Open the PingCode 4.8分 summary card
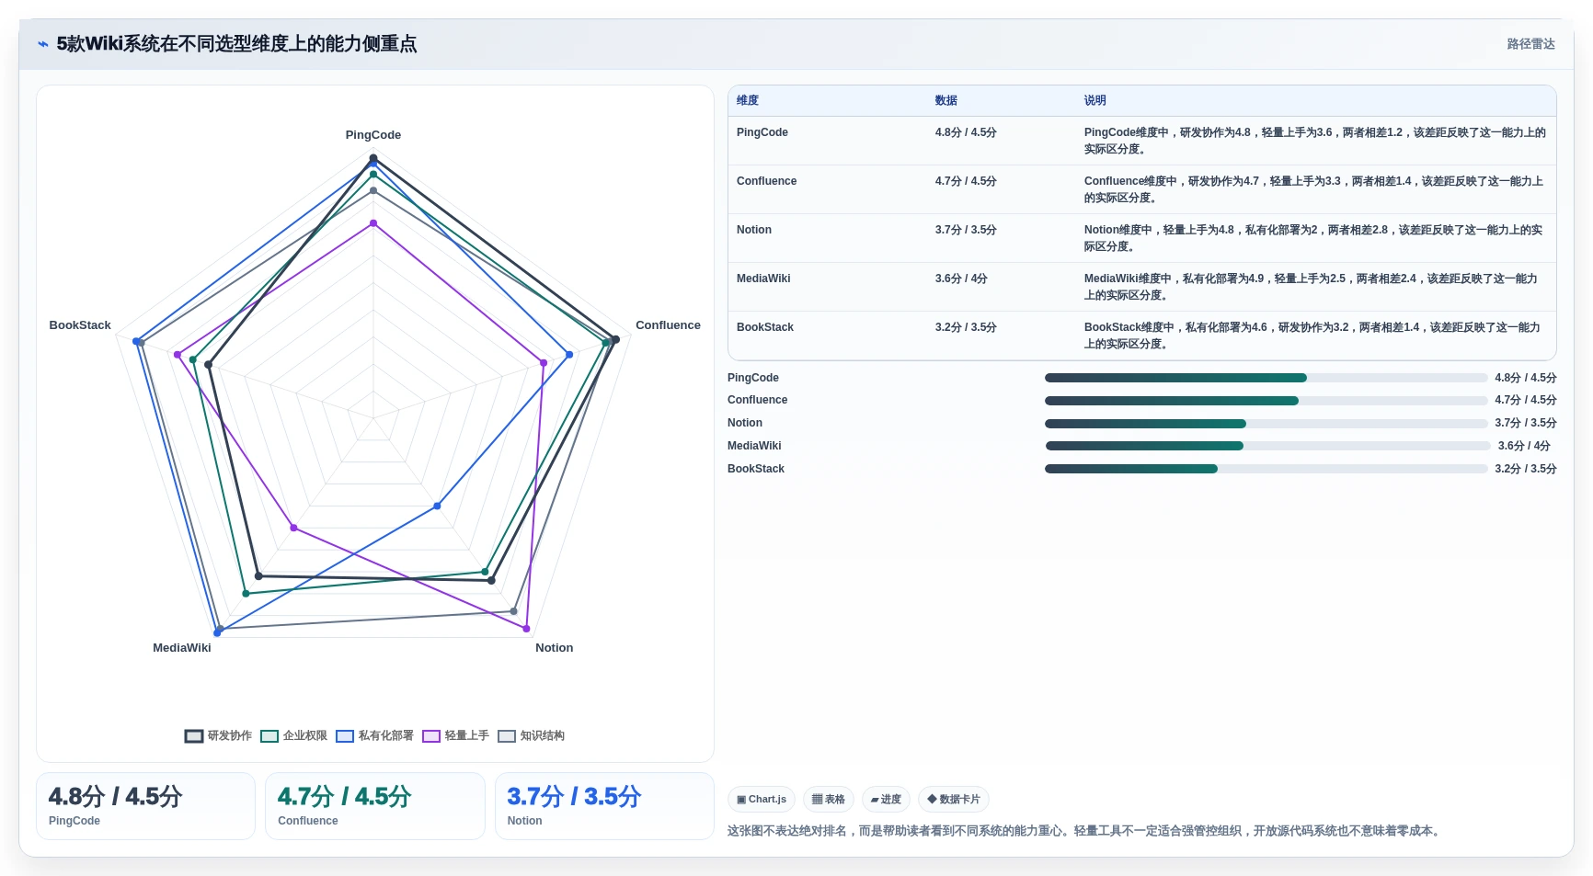The image size is (1593, 876). [x=145, y=806]
